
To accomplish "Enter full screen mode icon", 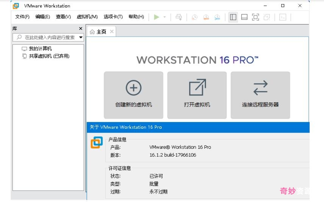I will pyautogui.click(x=255, y=17).
